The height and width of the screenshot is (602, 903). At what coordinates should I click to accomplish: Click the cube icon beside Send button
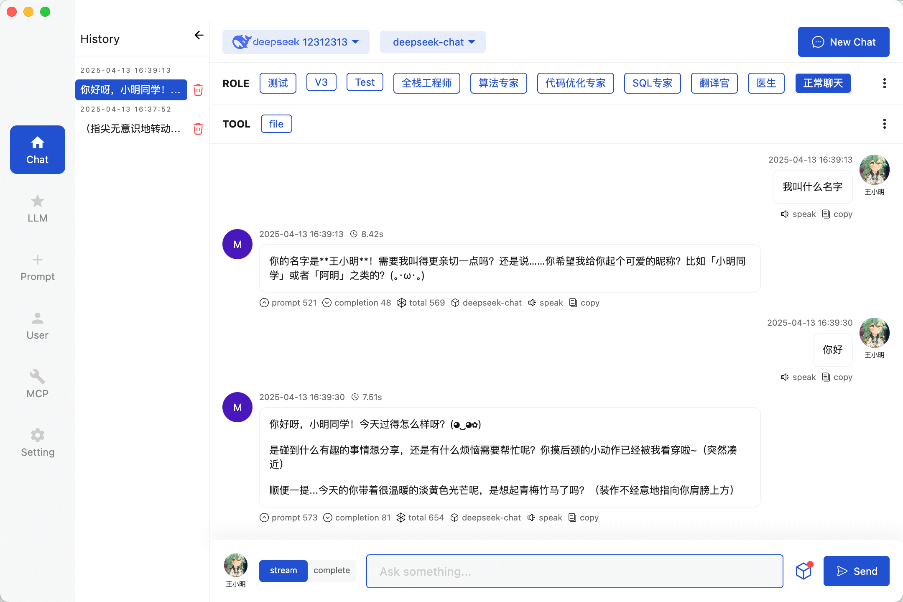[x=804, y=571]
